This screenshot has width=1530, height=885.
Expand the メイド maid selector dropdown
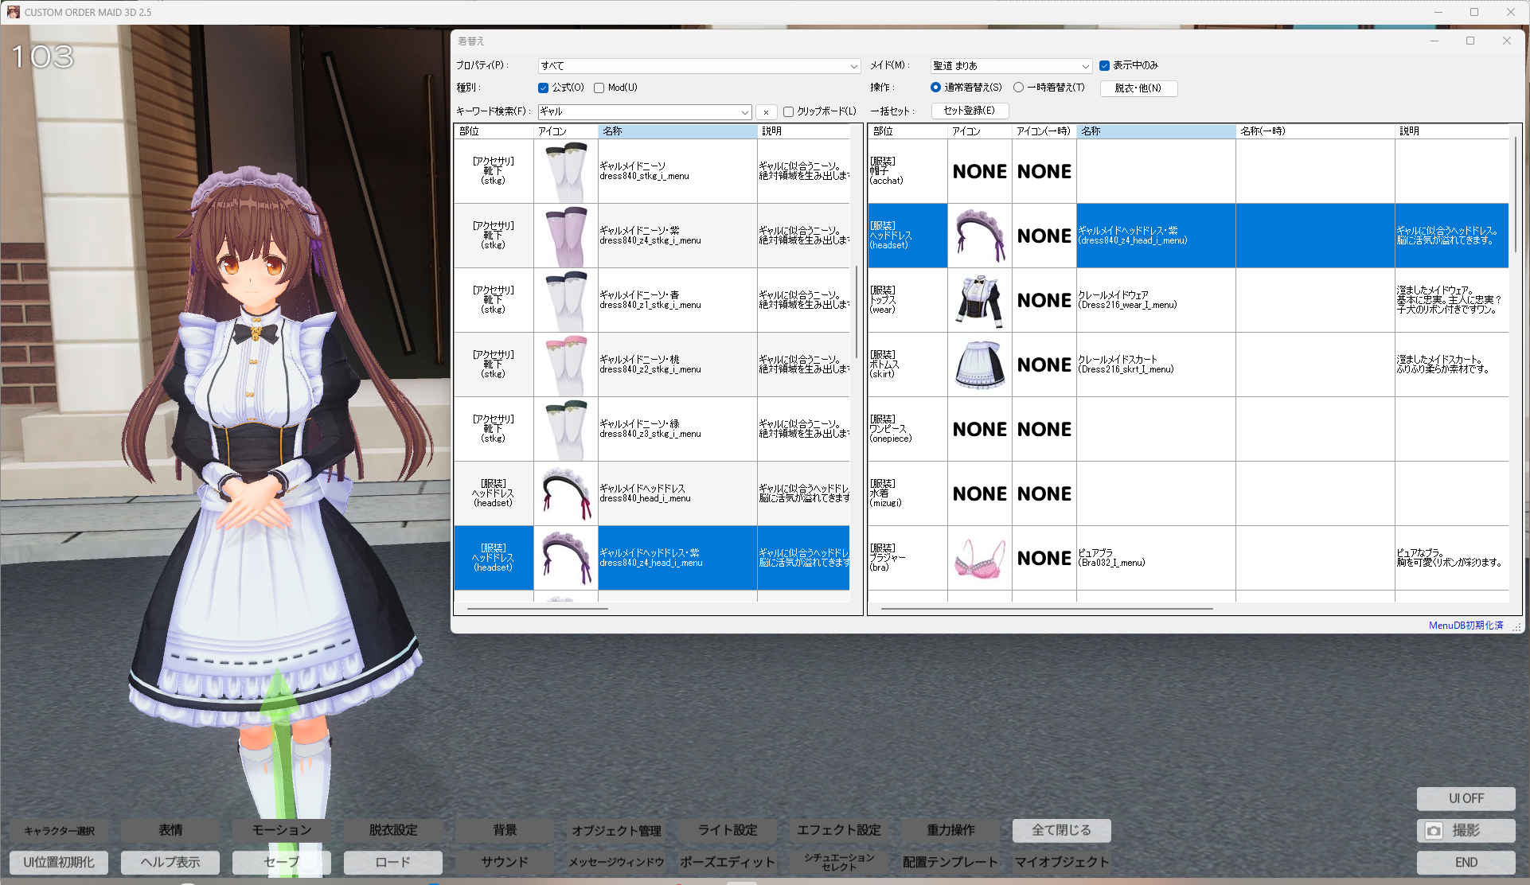coord(1084,66)
